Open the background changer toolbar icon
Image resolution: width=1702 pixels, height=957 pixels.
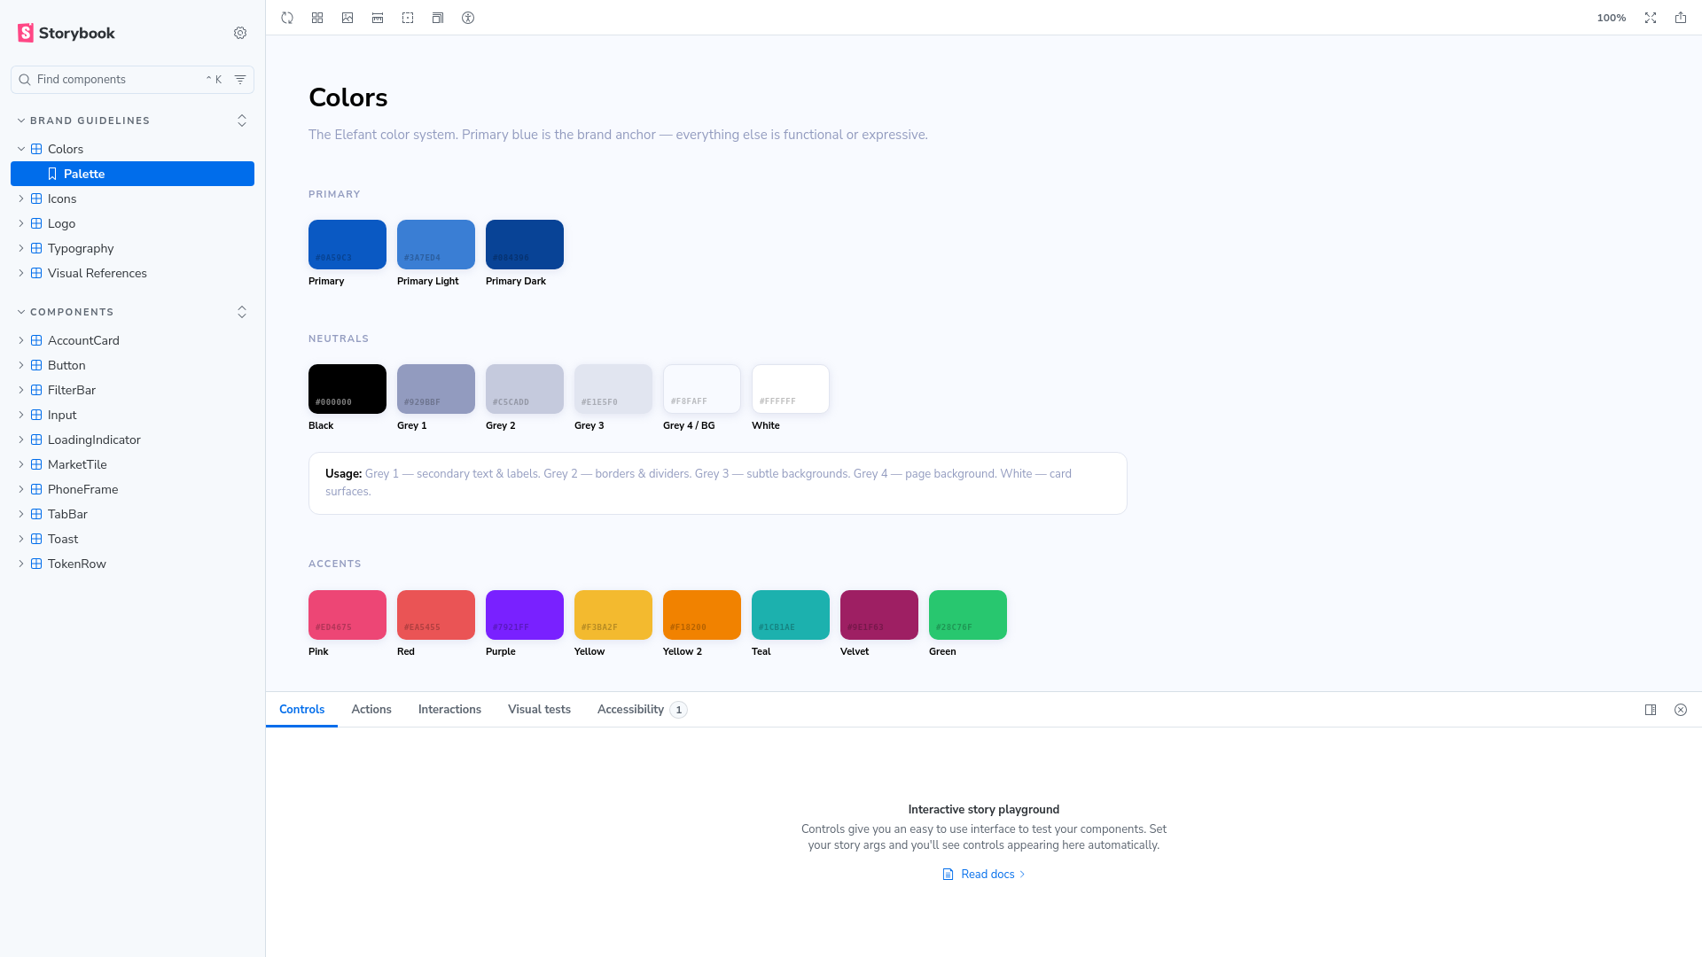tap(347, 18)
